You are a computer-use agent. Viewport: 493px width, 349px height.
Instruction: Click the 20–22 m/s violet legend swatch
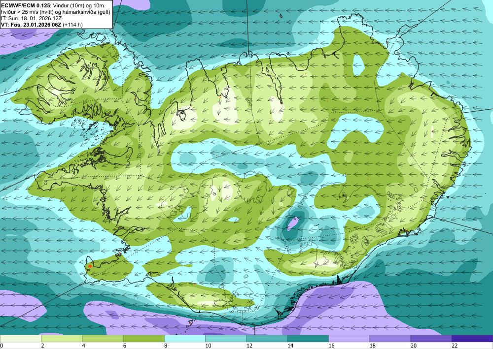point(431,339)
